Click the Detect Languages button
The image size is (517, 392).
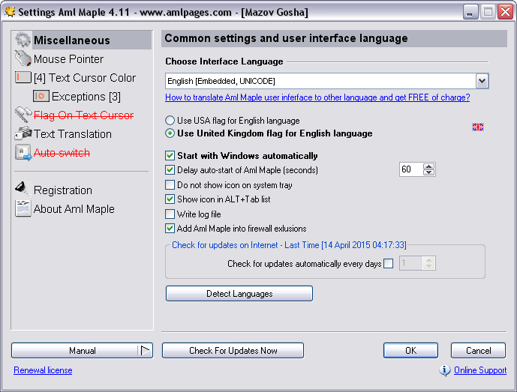(x=239, y=294)
